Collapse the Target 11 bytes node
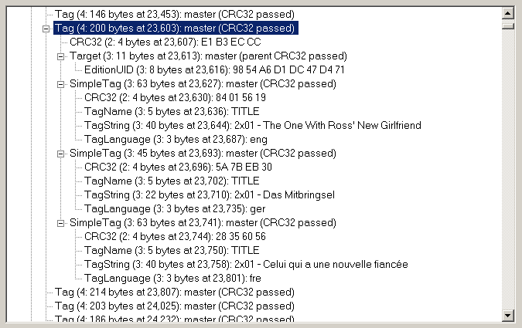The width and height of the screenshot is (522, 328). pos(60,56)
